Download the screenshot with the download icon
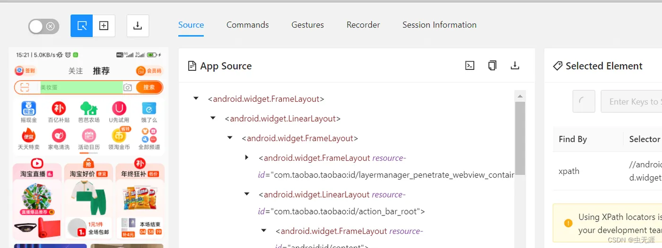The height and width of the screenshot is (248, 662). coord(138,25)
